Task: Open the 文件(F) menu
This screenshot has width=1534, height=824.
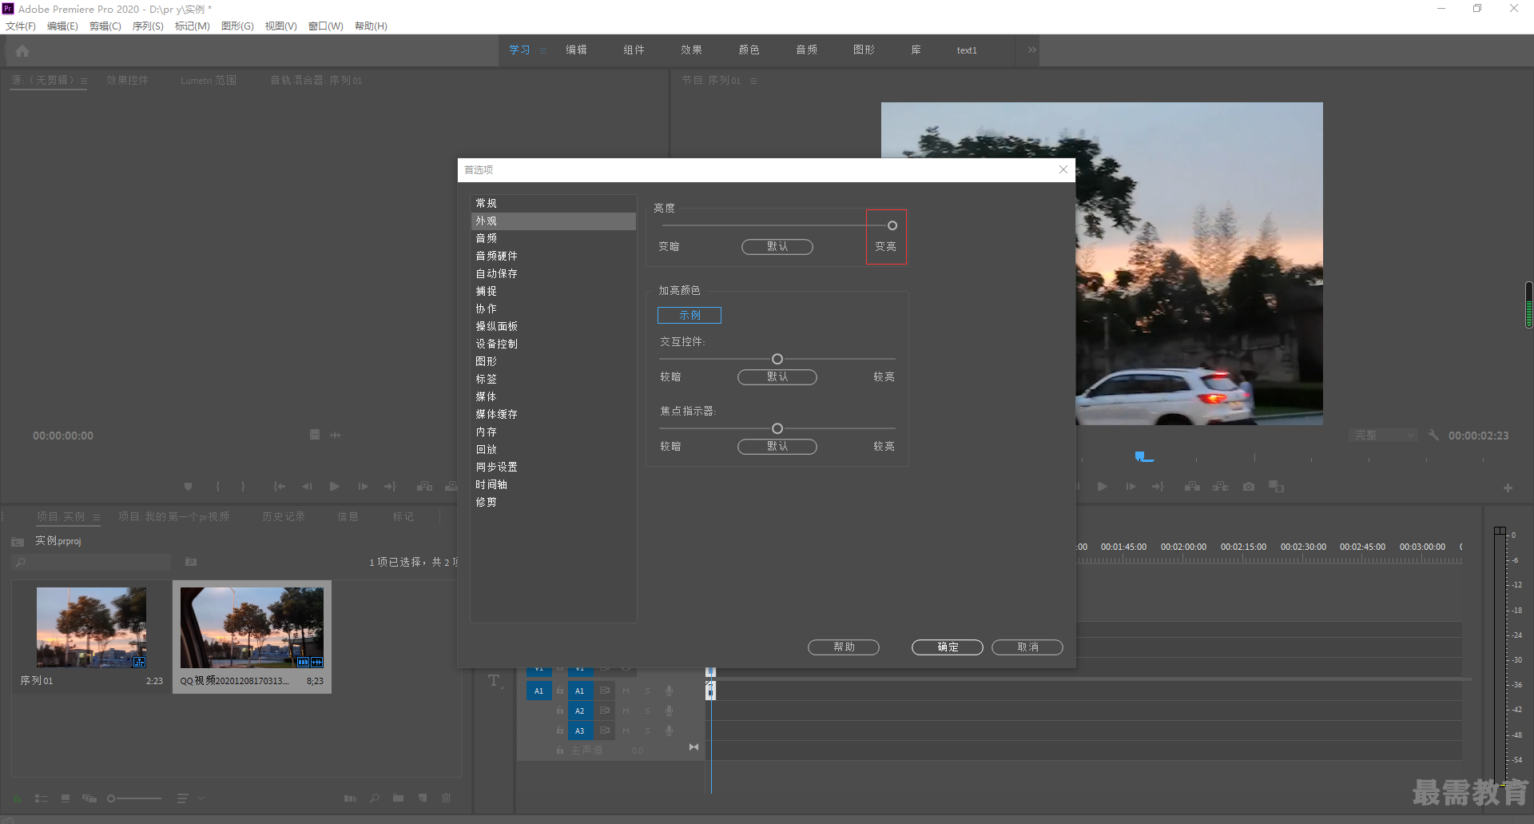Action: point(21,26)
